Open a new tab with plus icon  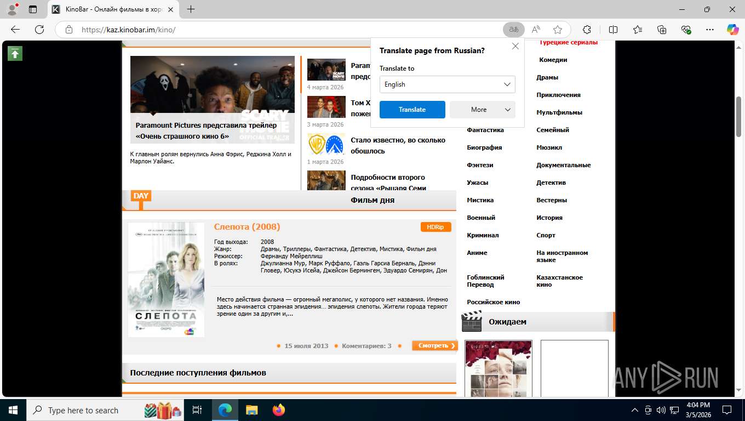tap(191, 9)
